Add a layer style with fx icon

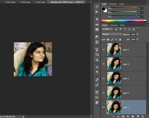click(x=118, y=116)
